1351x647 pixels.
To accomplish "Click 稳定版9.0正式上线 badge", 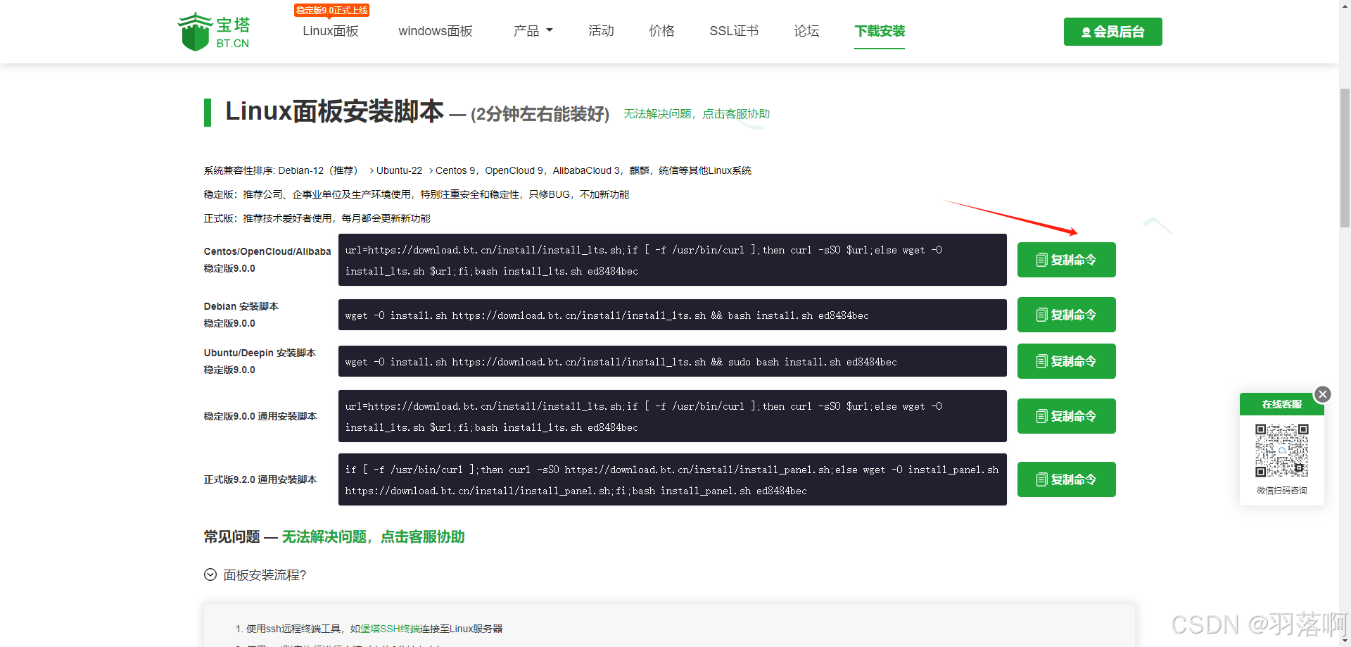I will point(331,11).
